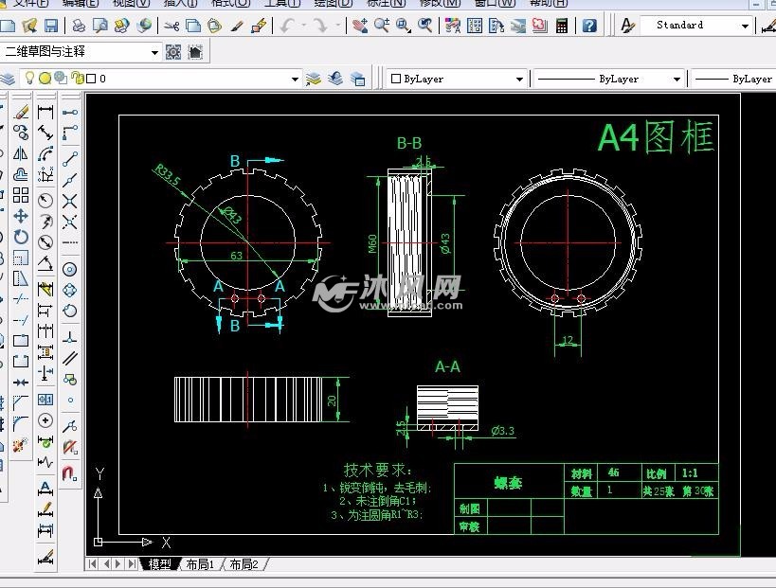Select the Mirror tool

tap(21, 152)
